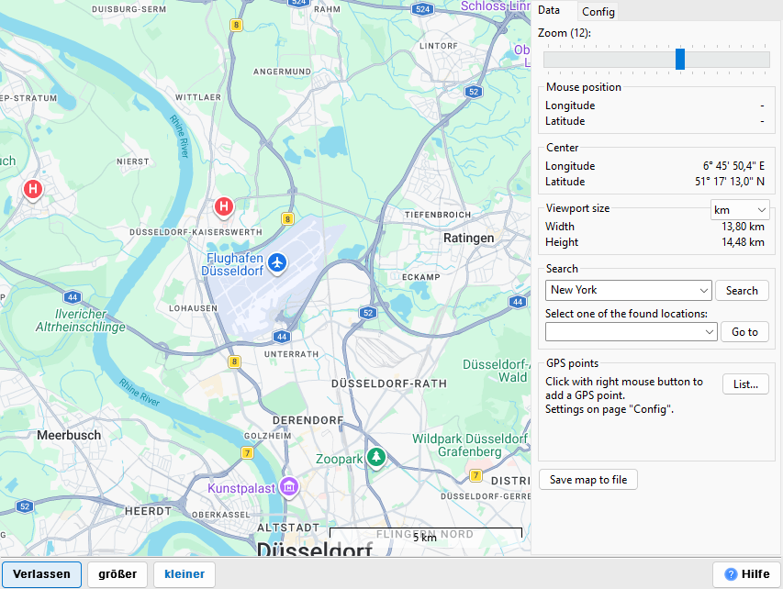Switch to the Config tab
783x589 pixels.
pyautogui.click(x=598, y=12)
